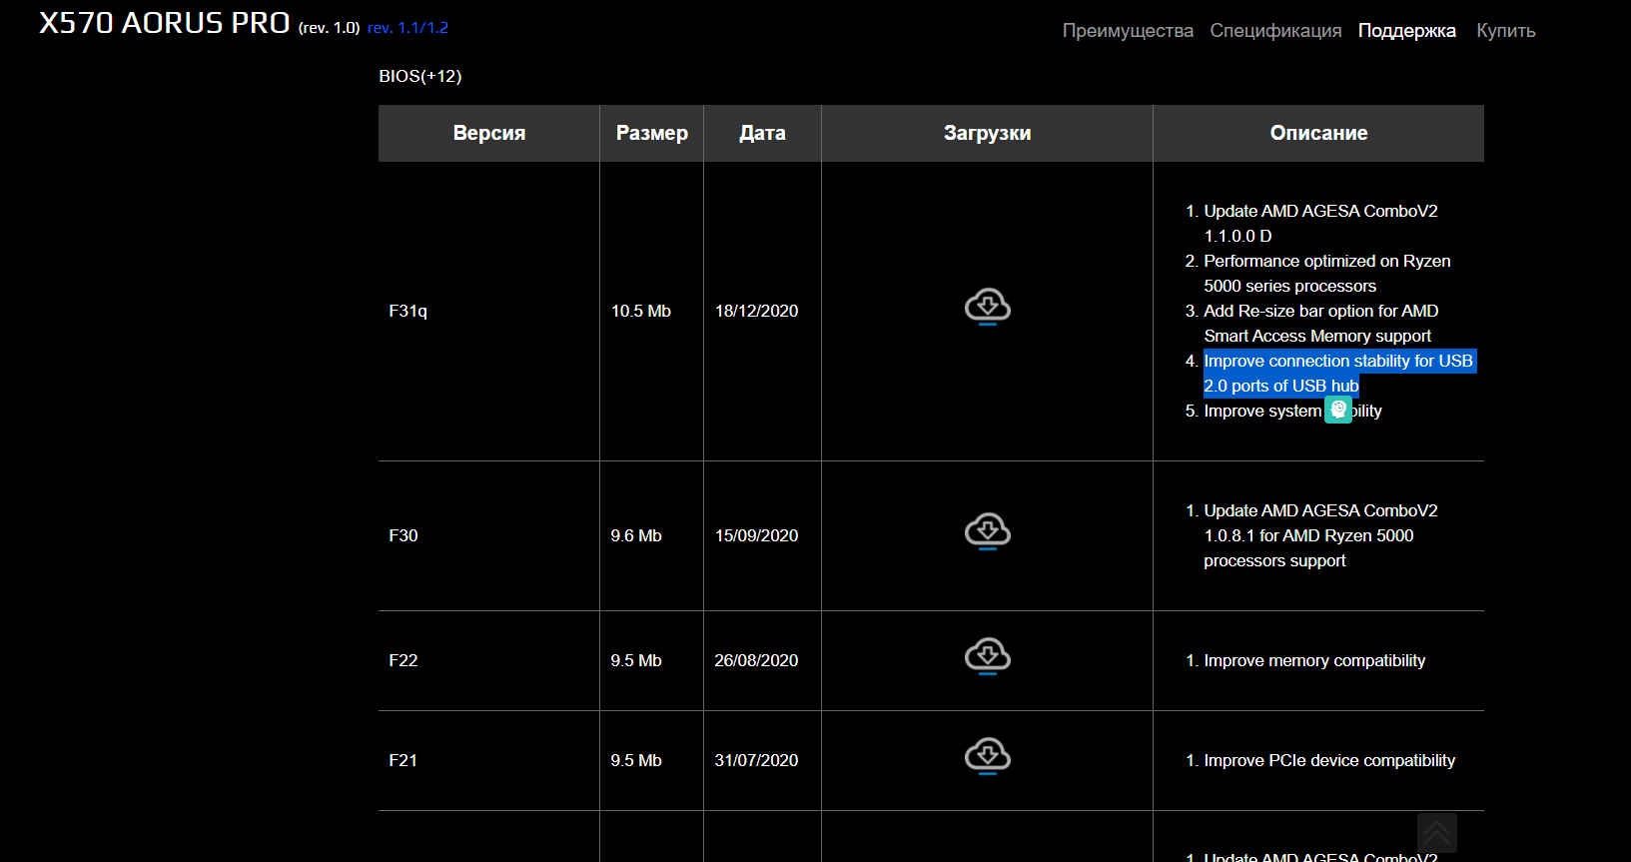Click the Загрузки column header
The height and width of the screenshot is (862, 1631).
point(987,133)
